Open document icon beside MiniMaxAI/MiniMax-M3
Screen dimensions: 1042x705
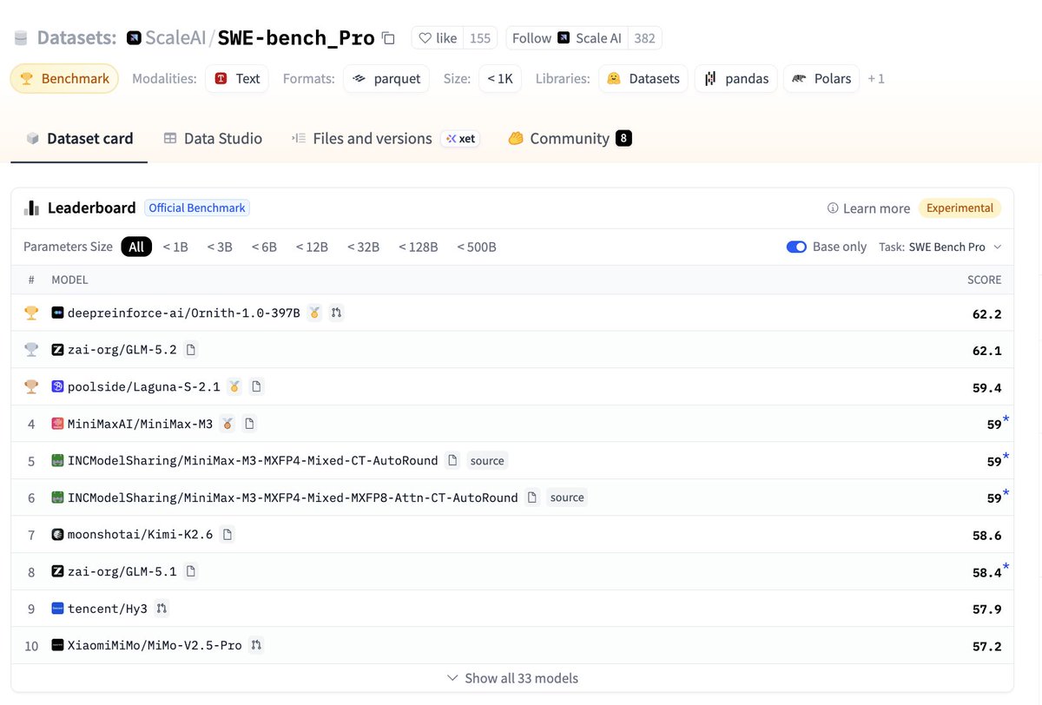(249, 424)
